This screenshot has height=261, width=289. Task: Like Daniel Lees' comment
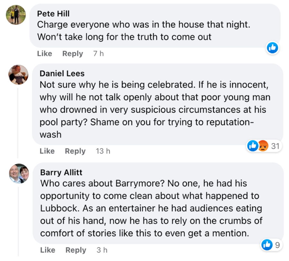coord(47,151)
